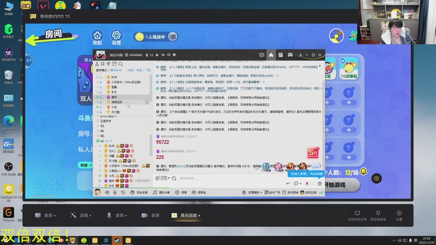Click the 下麦 link
The width and height of the screenshot is (436, 245).
(x=148, y=70)
